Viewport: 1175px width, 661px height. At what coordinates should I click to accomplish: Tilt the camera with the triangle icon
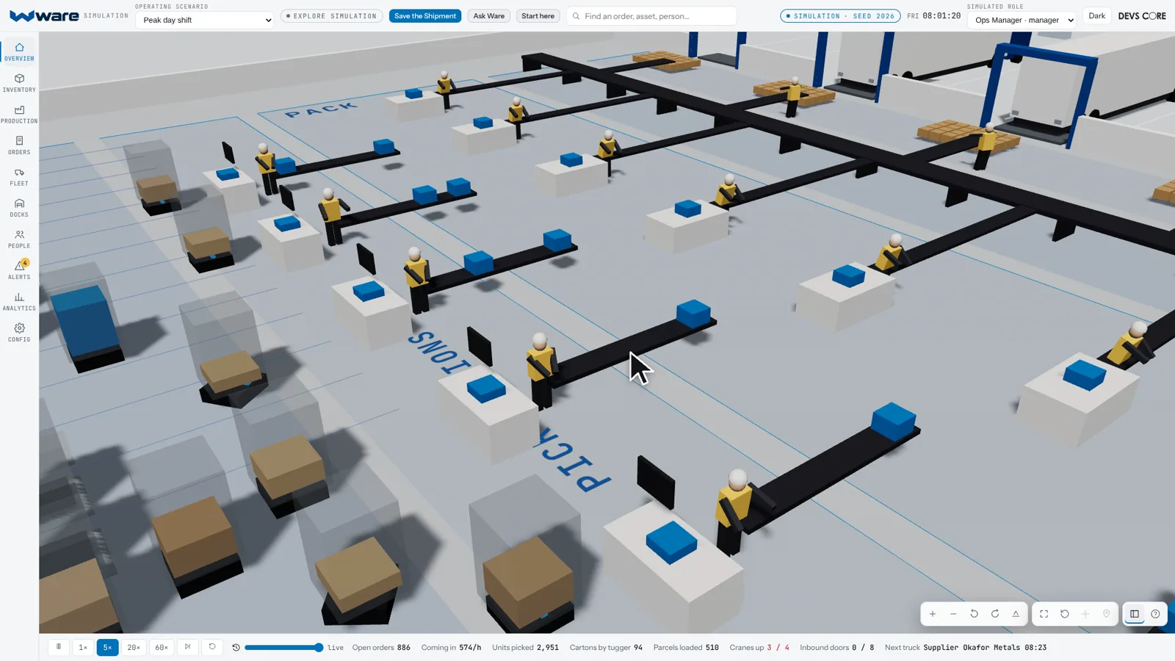coord(1016,614)
